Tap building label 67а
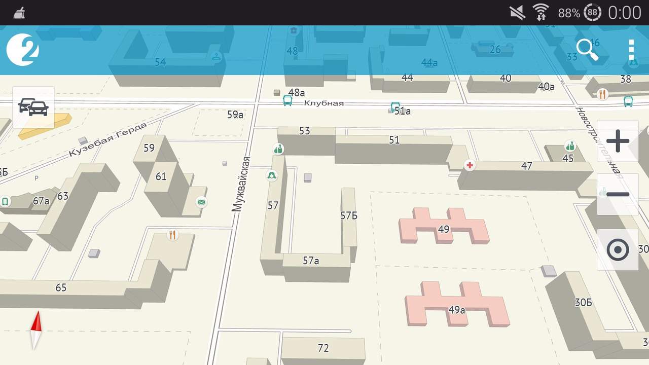Image resolution: width=649 pixels, height=365 pixels. pos(41,201)
